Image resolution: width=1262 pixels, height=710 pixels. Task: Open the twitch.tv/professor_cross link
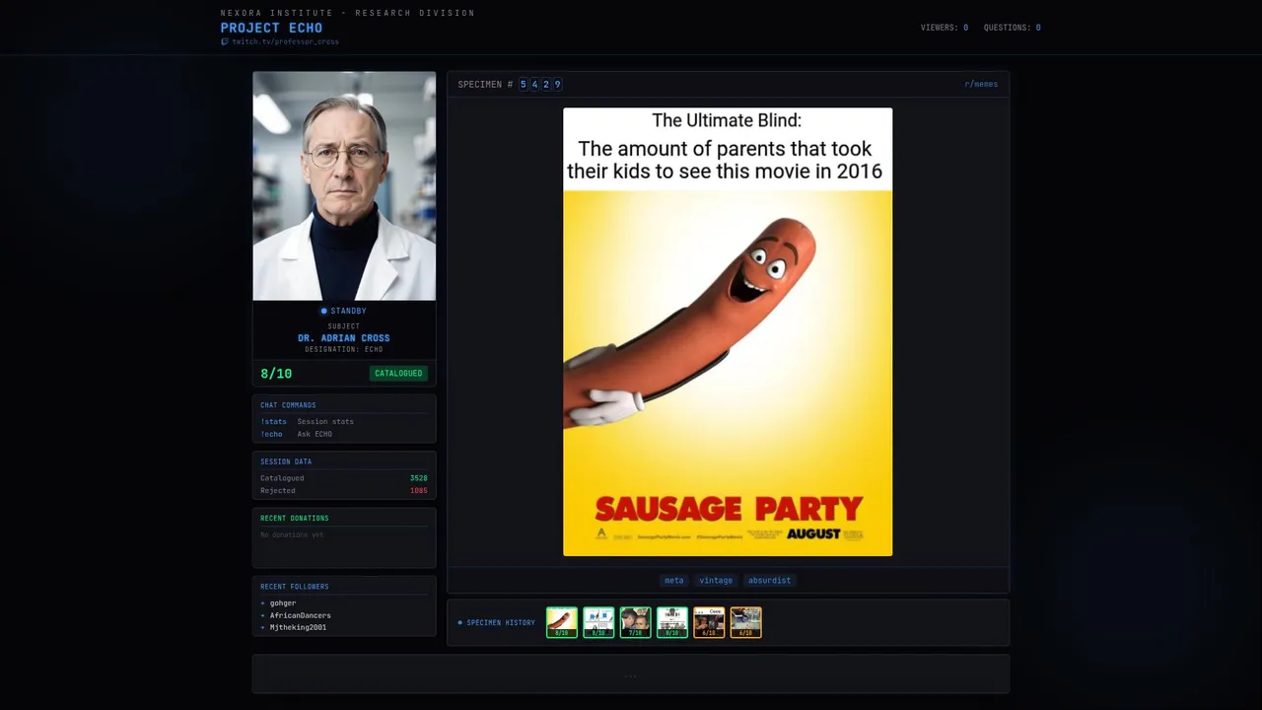coord(285,42)
